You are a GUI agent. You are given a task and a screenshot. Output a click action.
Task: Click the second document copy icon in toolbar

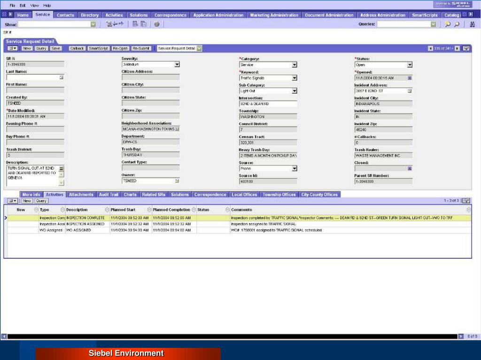(x=143, y=24)
